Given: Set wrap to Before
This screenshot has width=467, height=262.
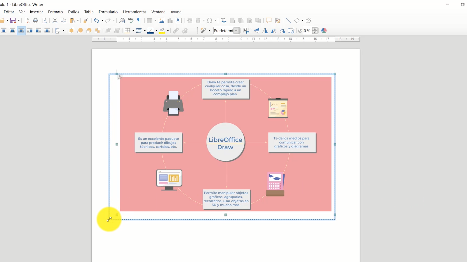Looking at the screenshot, I should 30,31.
